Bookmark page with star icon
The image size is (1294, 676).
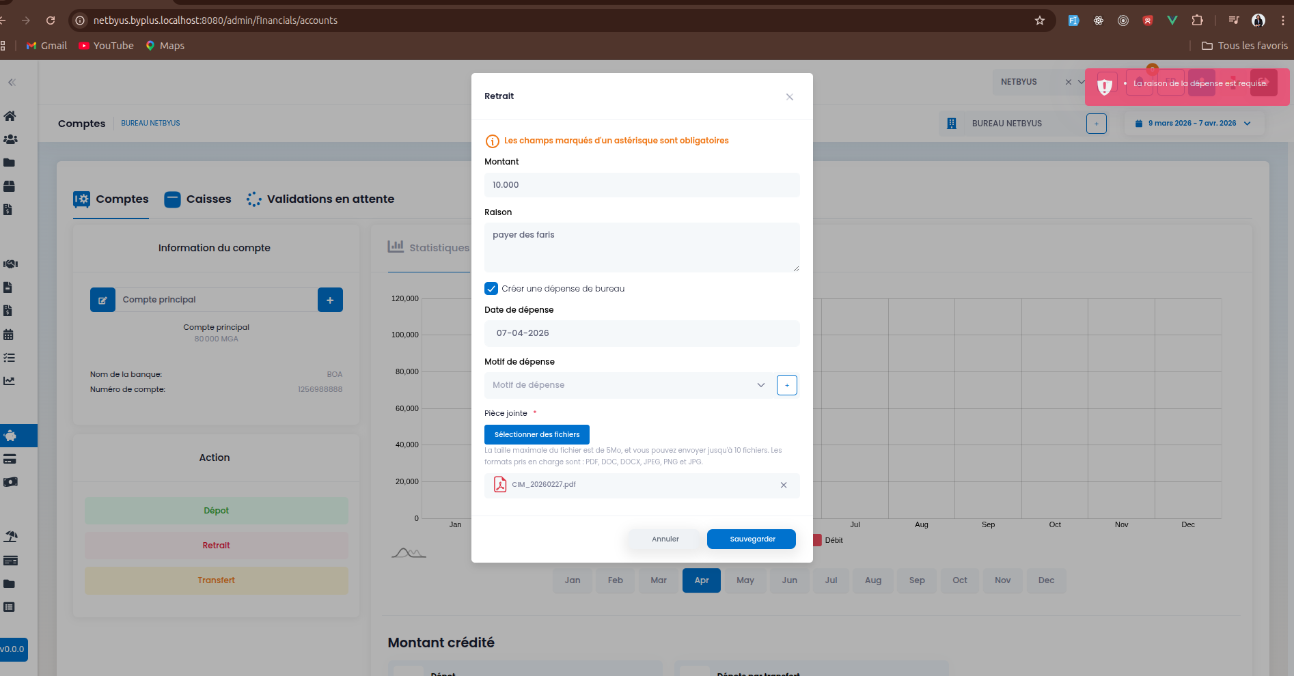[1039, 20]
